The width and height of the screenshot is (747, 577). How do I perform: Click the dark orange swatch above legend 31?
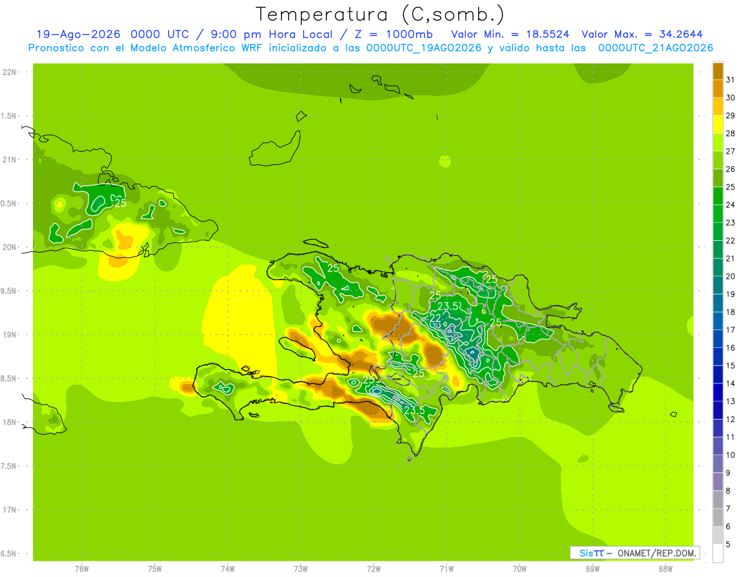718,71
